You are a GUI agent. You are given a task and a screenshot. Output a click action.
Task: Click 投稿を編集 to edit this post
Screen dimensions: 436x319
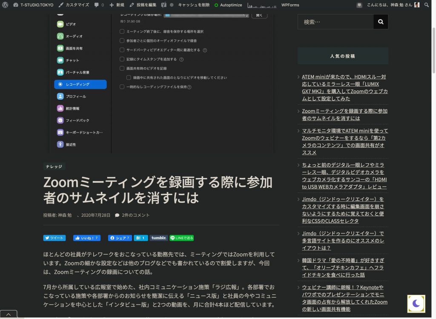tap(143, 5)
